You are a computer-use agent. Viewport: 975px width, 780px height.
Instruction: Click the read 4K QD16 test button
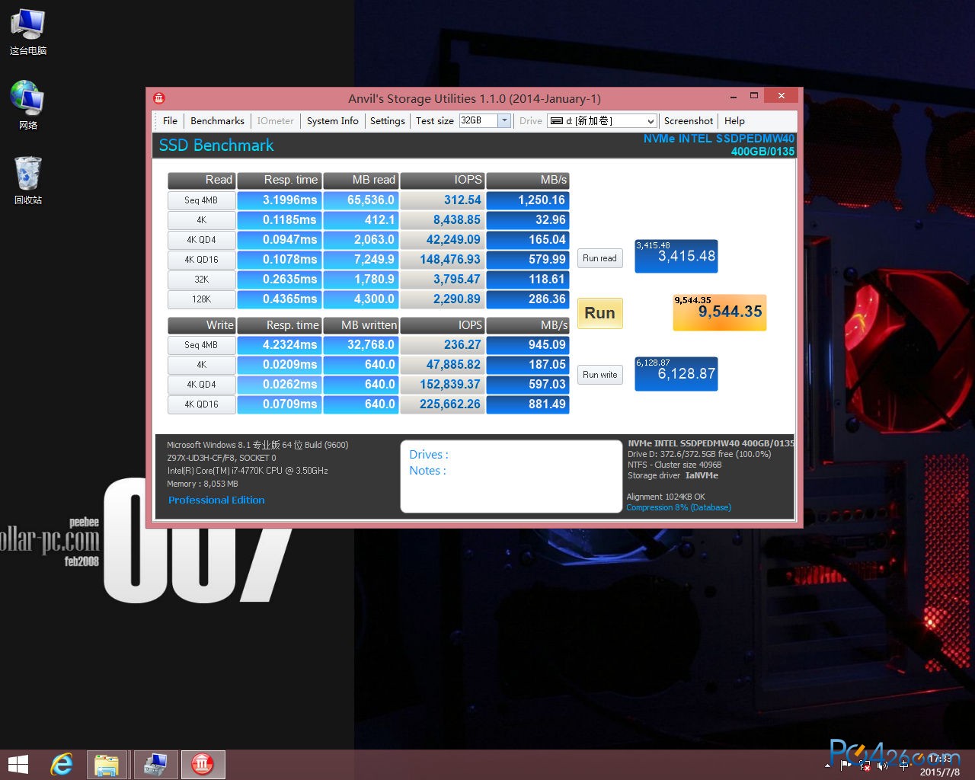(x=201, y=260)
